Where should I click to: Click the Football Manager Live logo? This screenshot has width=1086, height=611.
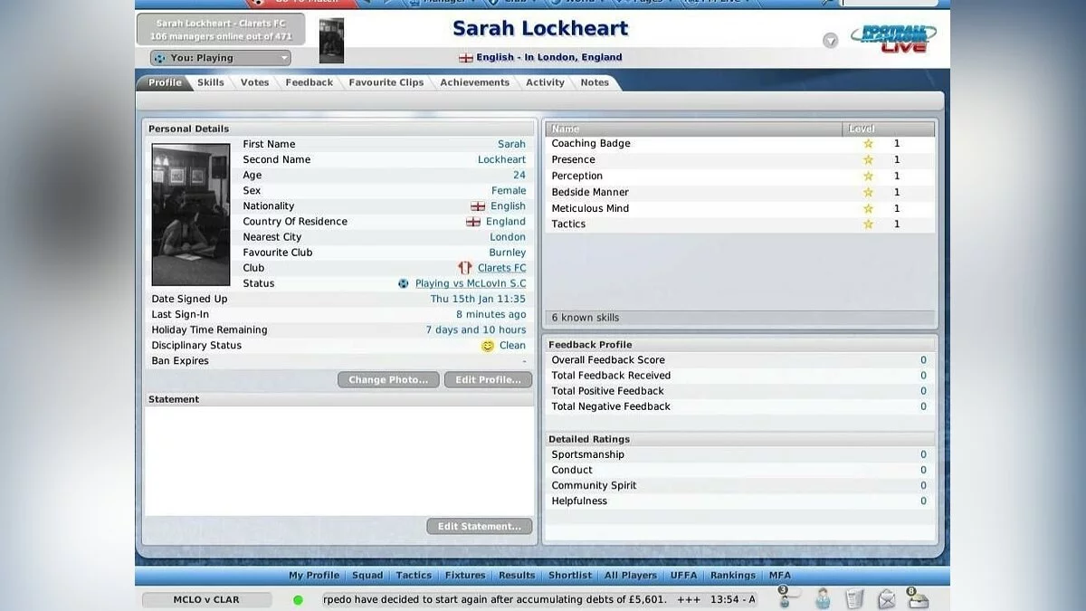[893, 38]
